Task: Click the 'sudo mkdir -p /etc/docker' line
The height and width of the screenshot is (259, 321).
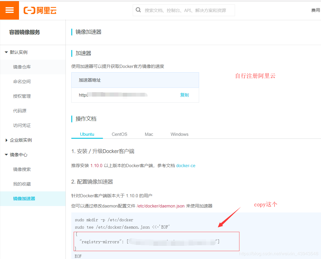Action: [104, 220]
